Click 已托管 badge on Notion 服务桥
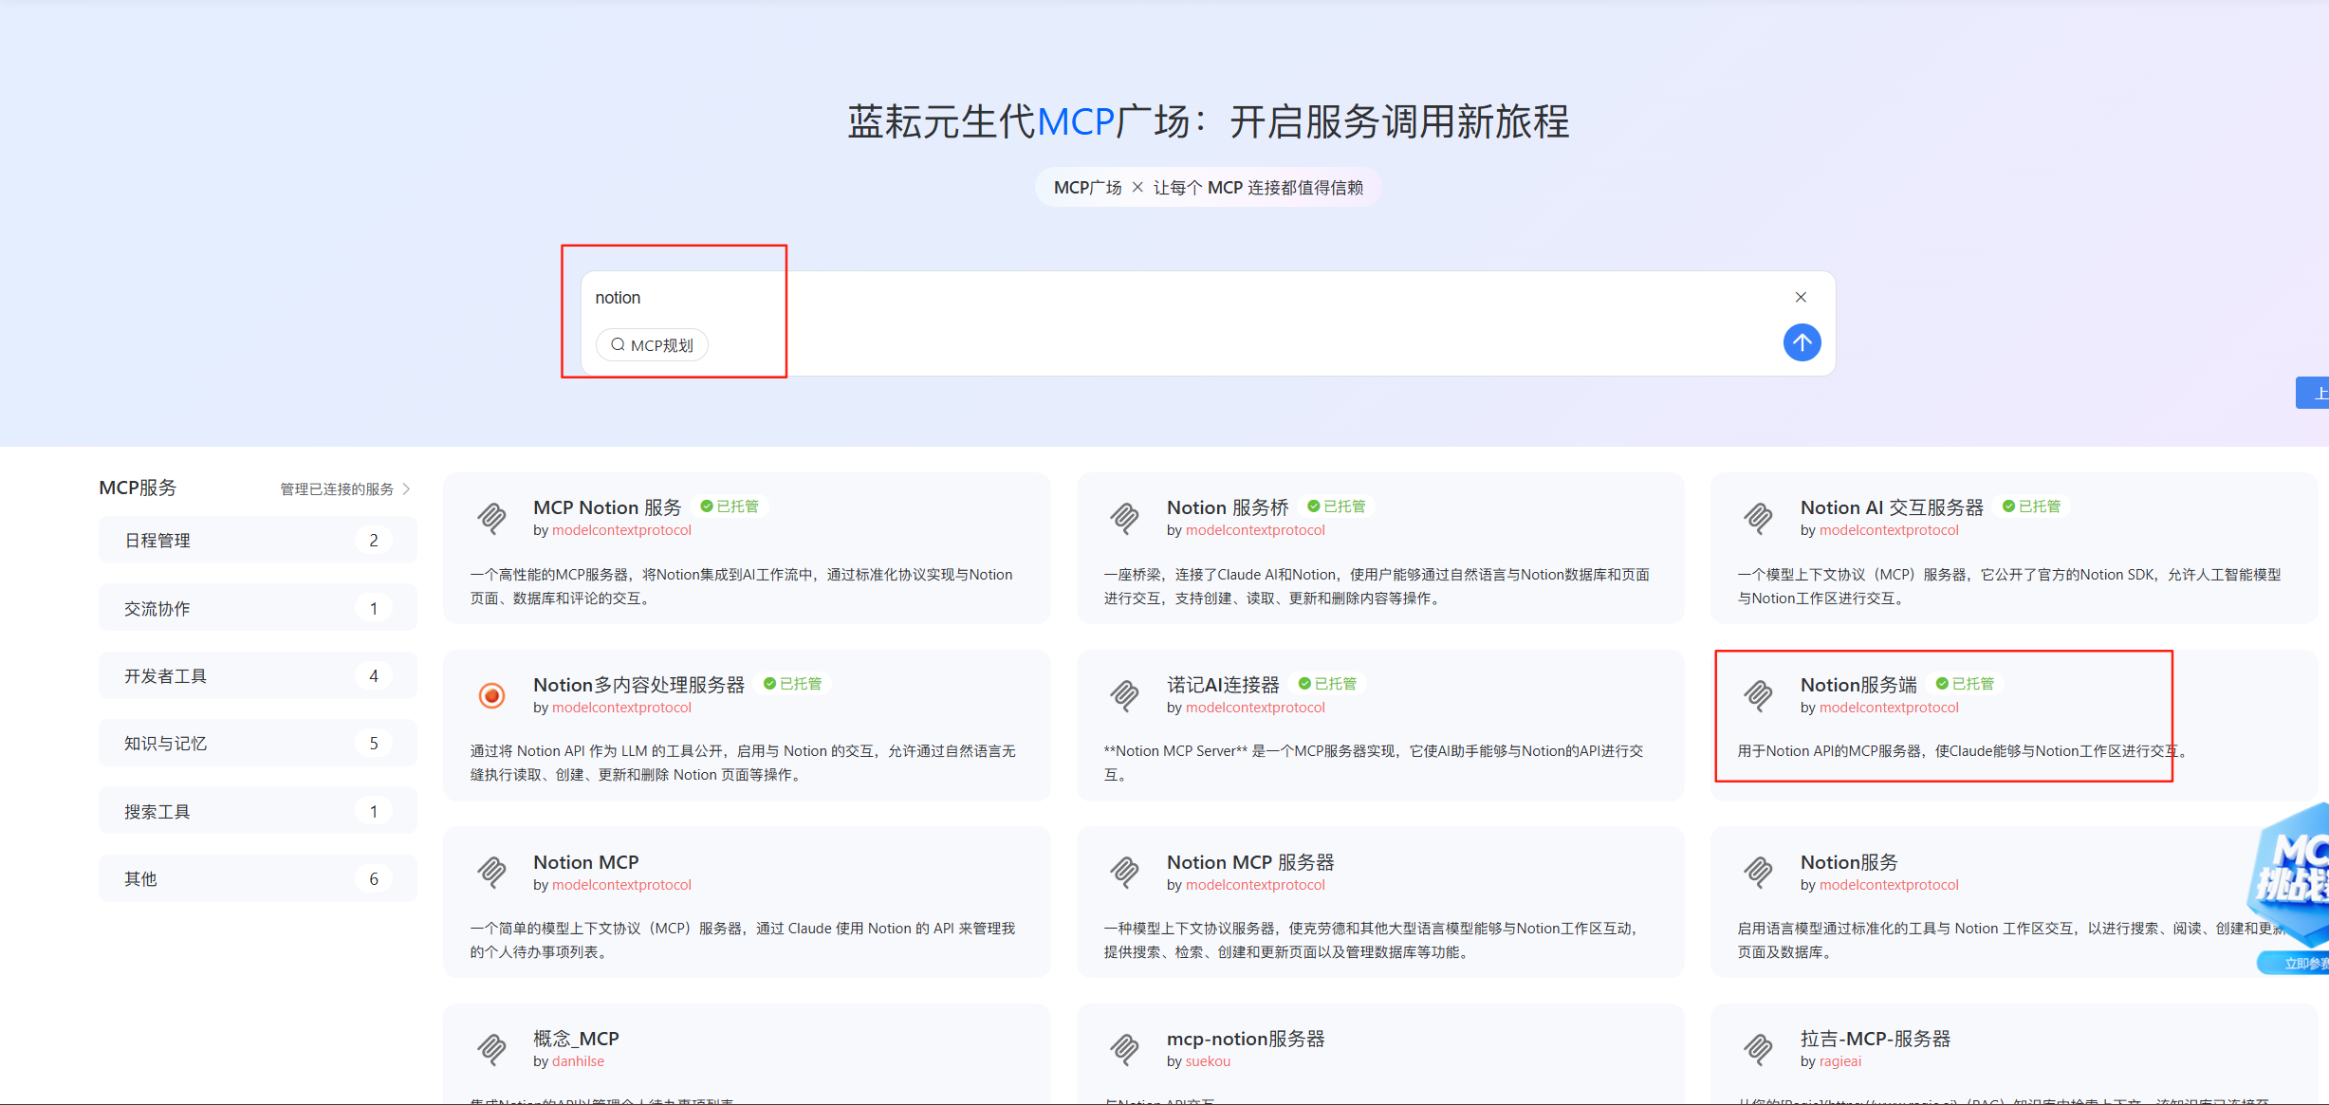 pos(1337,506)
